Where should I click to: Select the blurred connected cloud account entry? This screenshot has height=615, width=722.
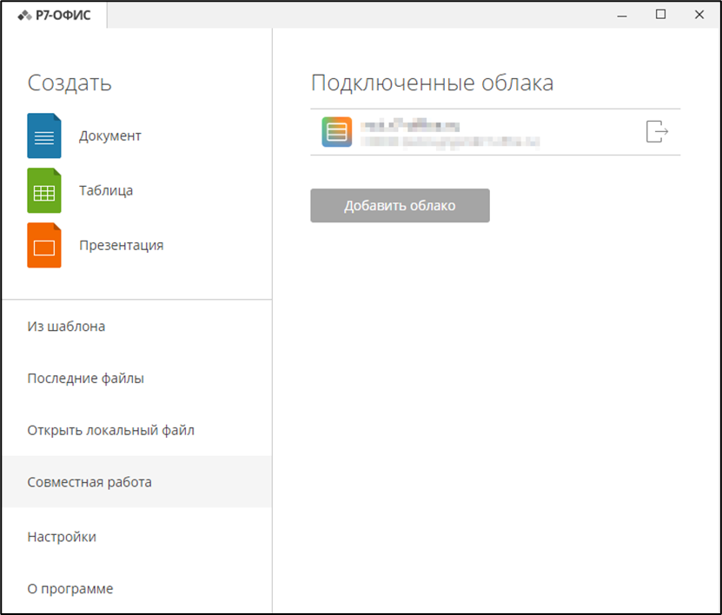pos(495,132)
